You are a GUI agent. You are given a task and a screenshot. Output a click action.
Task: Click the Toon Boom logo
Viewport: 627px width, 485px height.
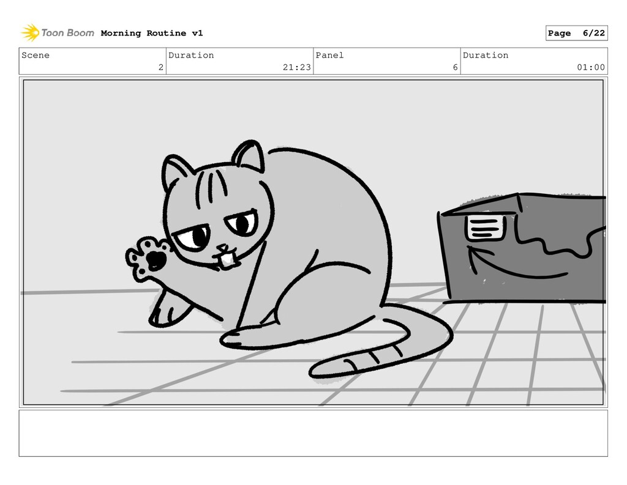58,33
